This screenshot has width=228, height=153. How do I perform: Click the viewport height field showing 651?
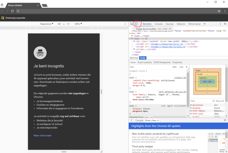coord(68,24)
